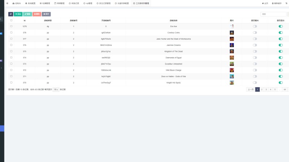Go to pagination page 3
The image size is (289, 162).
tap(266, 89)
